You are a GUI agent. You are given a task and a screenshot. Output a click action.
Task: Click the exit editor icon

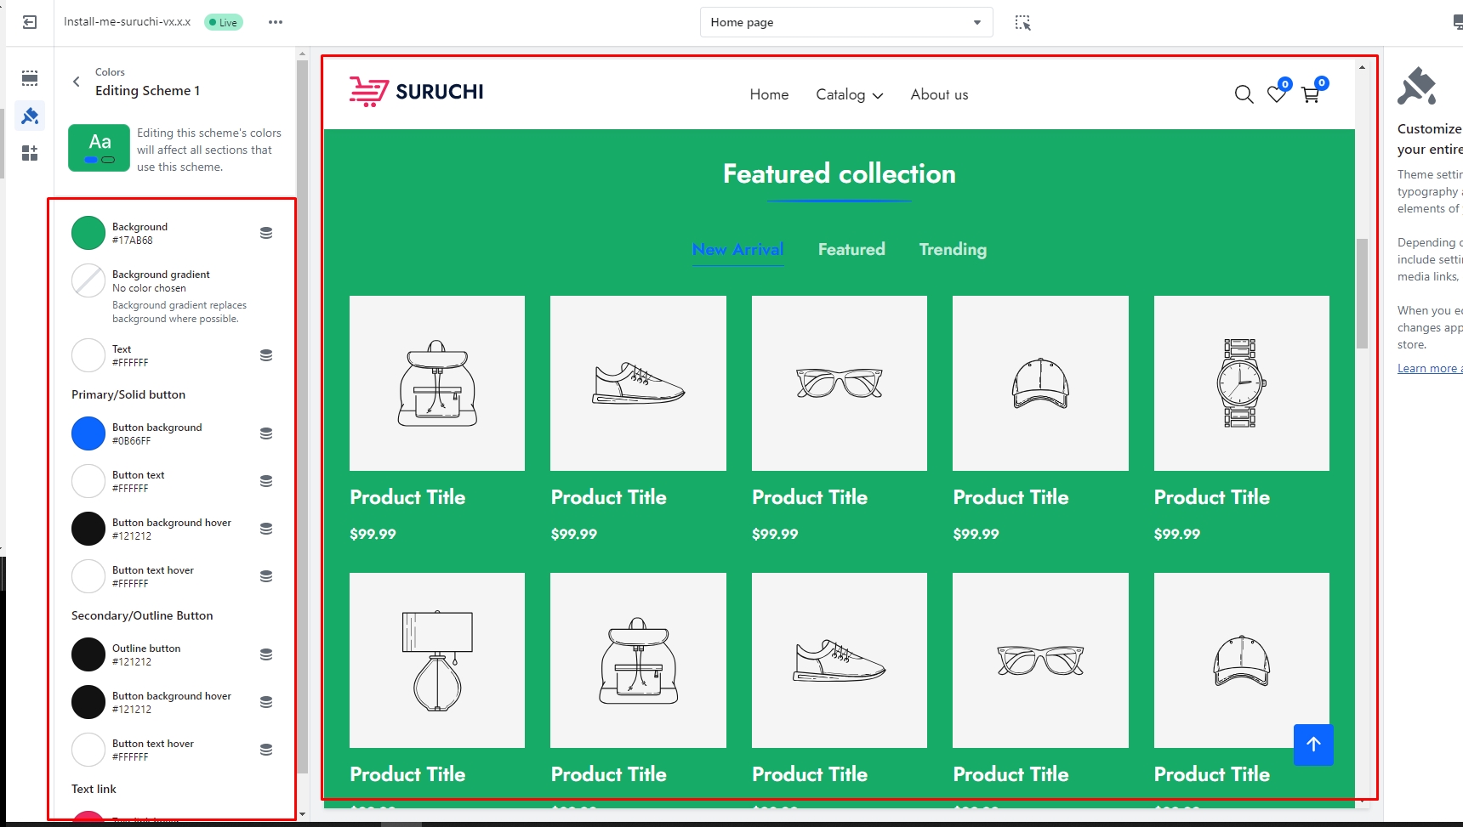tap(30, 22)
